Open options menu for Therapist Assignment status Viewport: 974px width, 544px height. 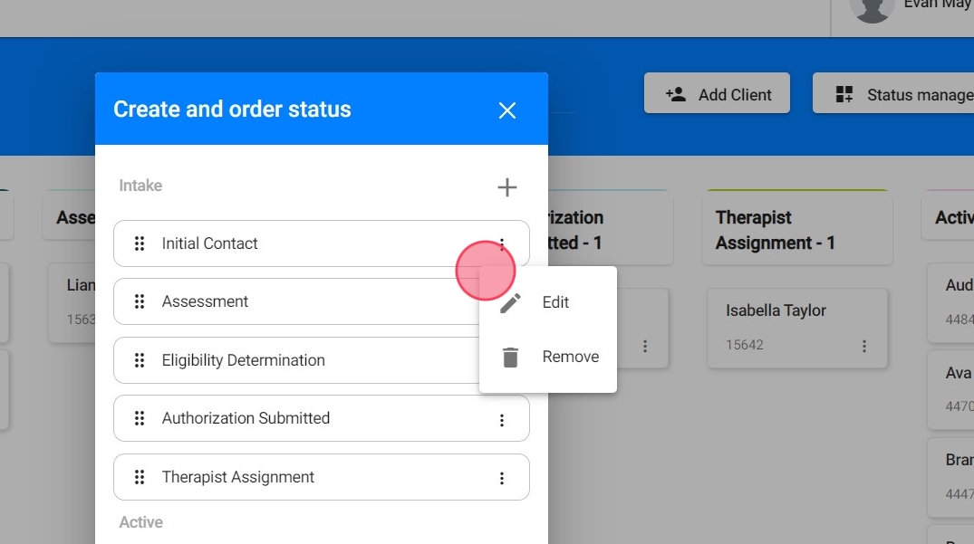point(502,478)
